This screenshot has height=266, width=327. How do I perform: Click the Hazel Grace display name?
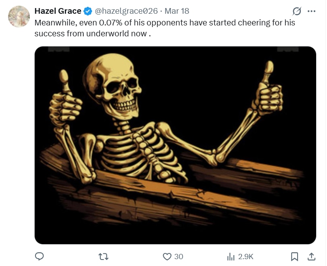pyautogui.click(x=58, y=11)
